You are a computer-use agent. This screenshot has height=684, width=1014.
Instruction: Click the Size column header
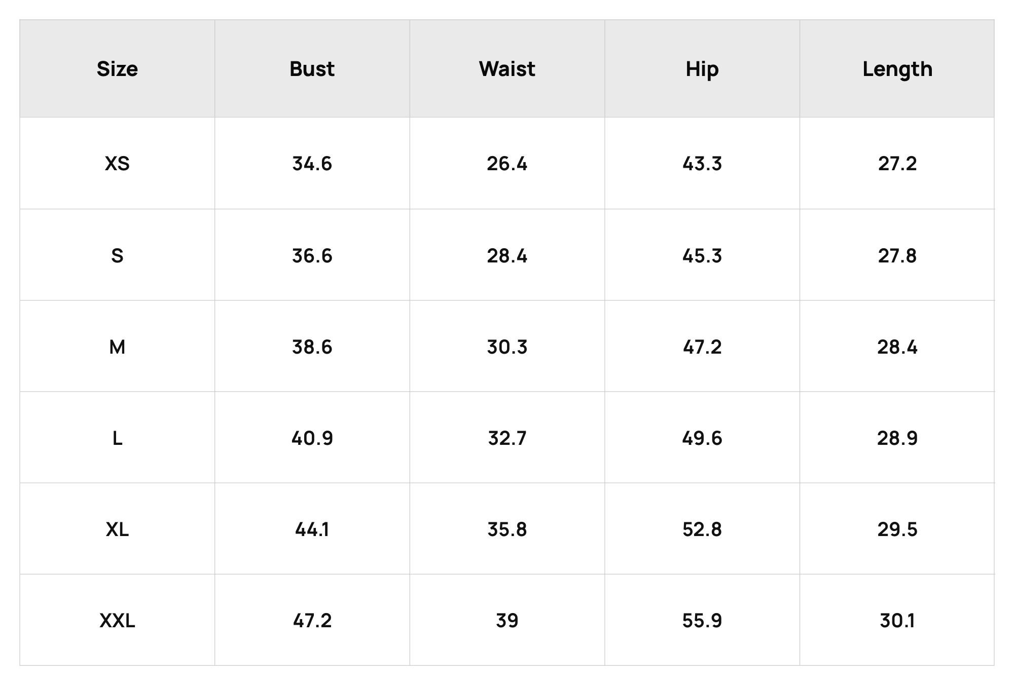(117, 69)
